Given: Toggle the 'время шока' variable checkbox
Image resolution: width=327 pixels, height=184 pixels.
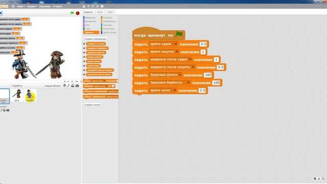Looking at the screenshot, I should click(84, 66).
